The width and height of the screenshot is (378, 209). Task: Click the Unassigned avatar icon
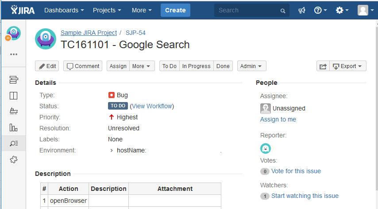tap(266, 109)
